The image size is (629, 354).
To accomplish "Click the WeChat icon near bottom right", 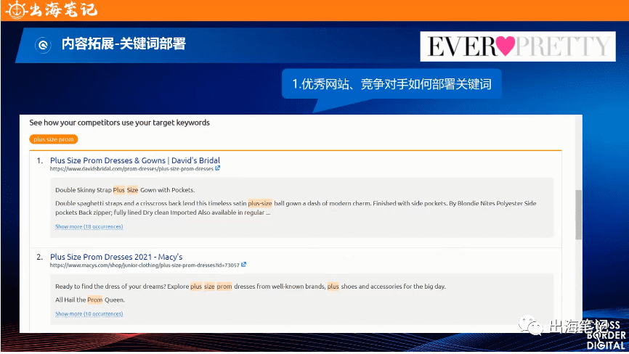I will click(x=530, y=325).
